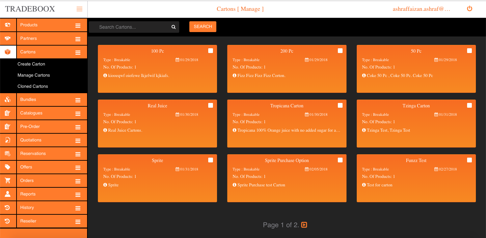The image size is (486, 238).
Task: Tick the Sprite carton checkbox
Action: pyautogui.click(x=211, y=160)
